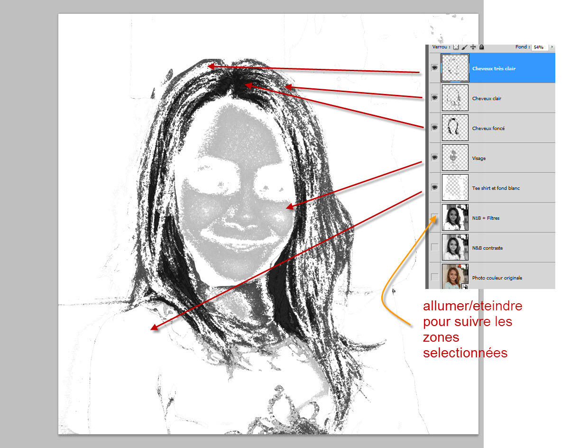
Task: Select the Visage layer by name
Action: pos(479,159)
